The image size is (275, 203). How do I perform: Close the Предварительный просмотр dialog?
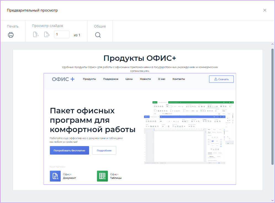[265, 10]
